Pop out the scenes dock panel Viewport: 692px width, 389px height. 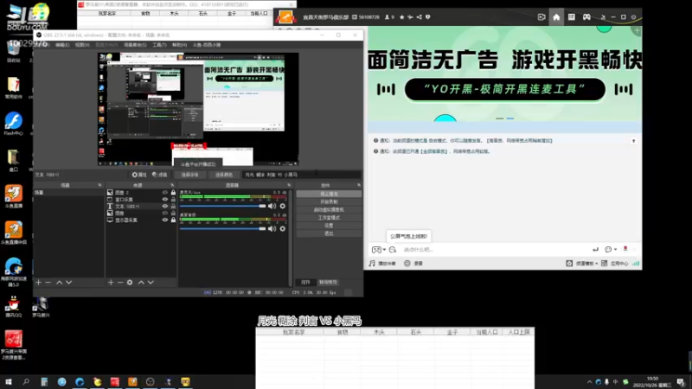[99, 185]
